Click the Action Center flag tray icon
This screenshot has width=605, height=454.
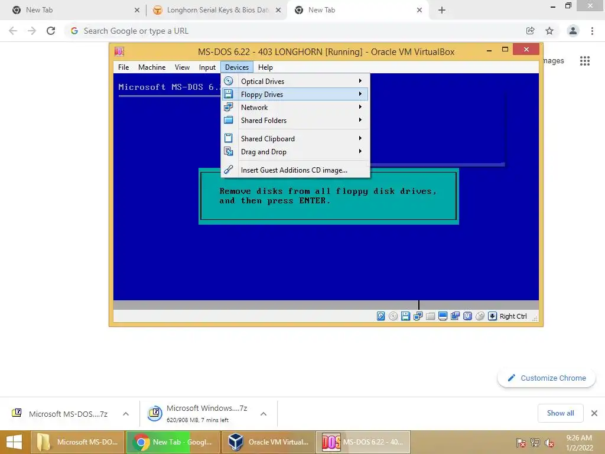tap(521, 443)
